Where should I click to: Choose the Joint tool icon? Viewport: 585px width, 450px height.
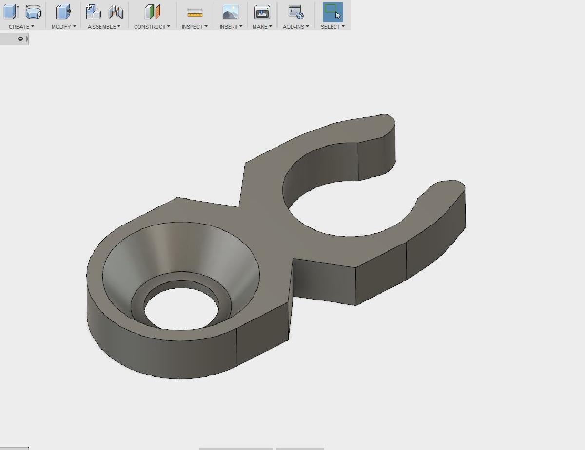(x=116, y=12)
